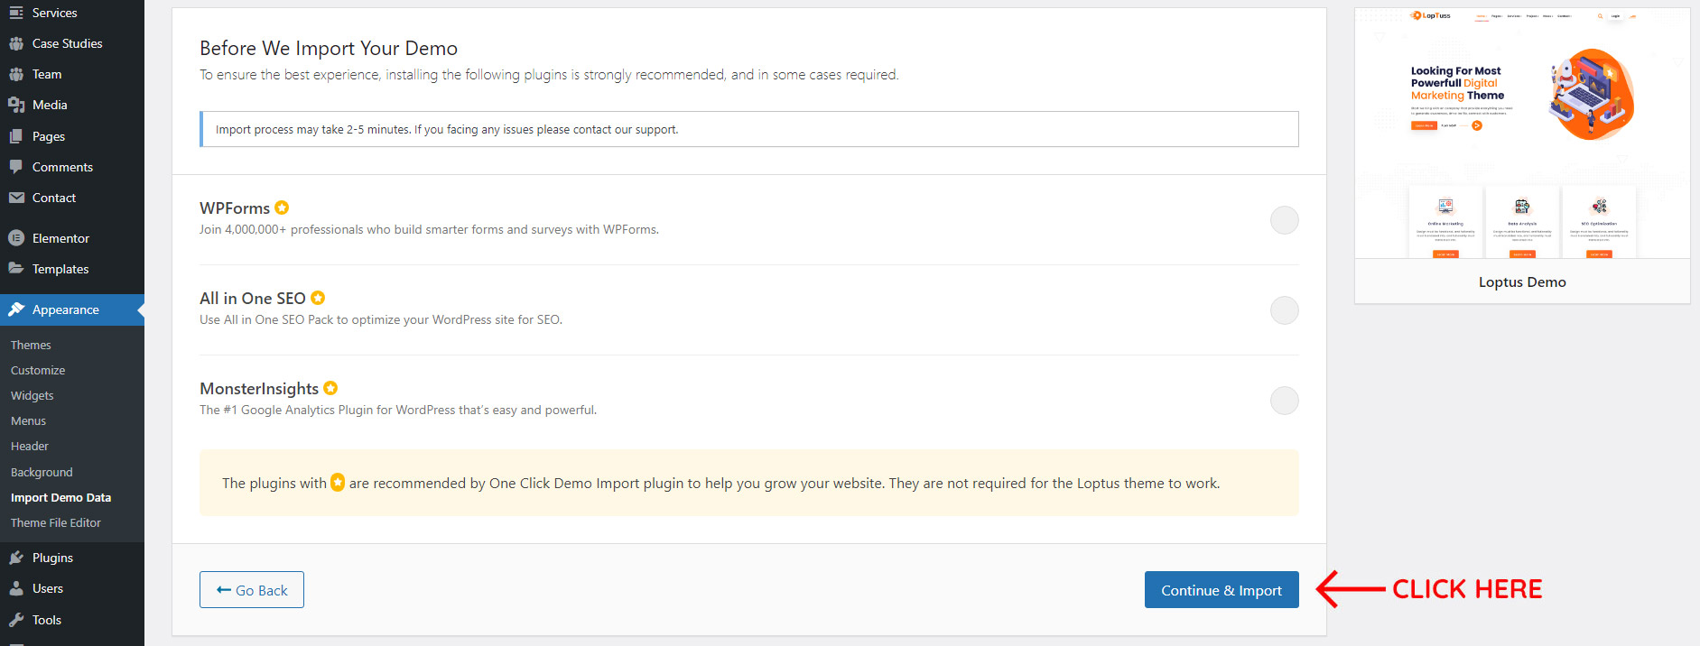Screen dimensions: 1700x646
Task: Open Menus under Appearance
Action: pyautogui.click(x=28, y=420)
